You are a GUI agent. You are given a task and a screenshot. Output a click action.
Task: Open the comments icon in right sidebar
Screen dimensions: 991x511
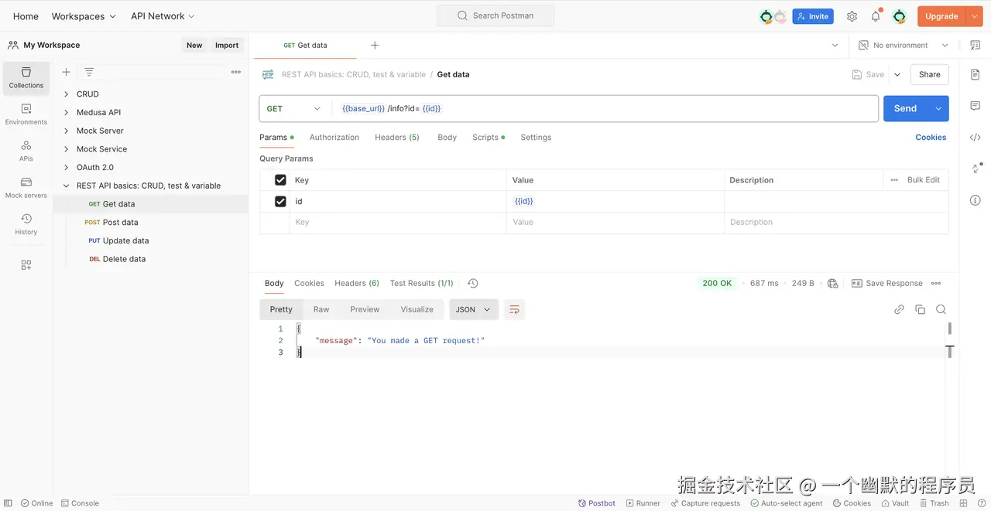click(976, 106)
